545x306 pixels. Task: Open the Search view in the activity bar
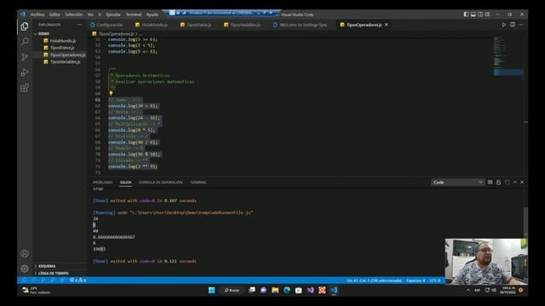(25, 42)
